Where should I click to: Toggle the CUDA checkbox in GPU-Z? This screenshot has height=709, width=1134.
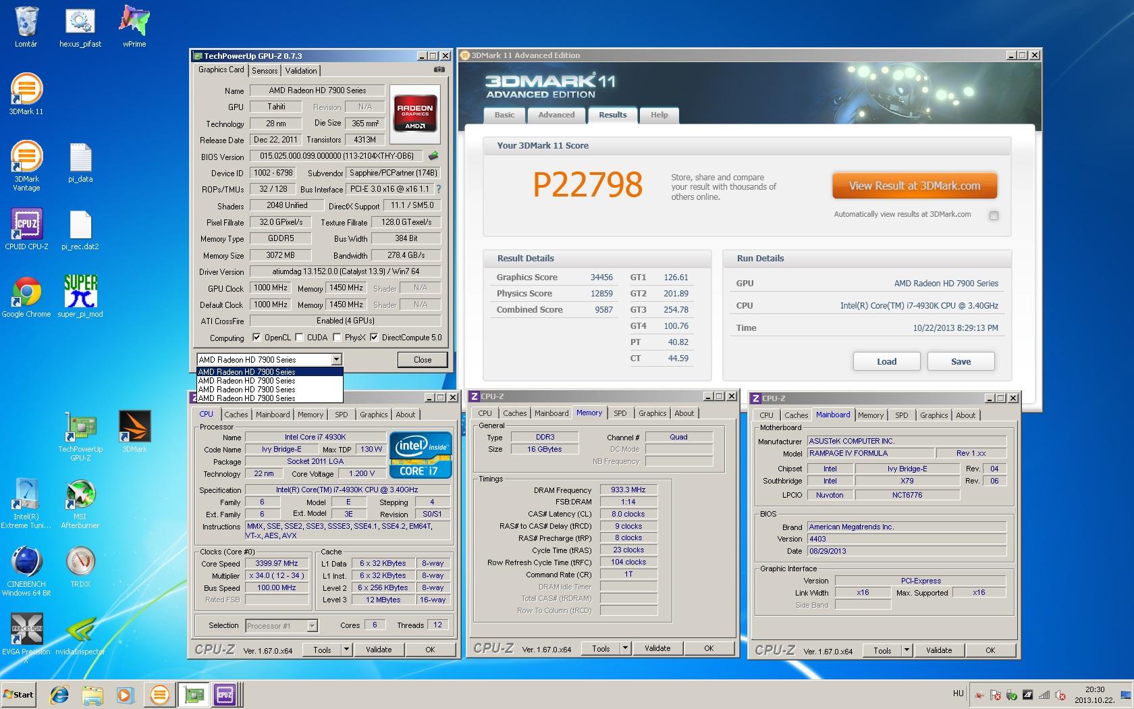click(x=299, y=338)
